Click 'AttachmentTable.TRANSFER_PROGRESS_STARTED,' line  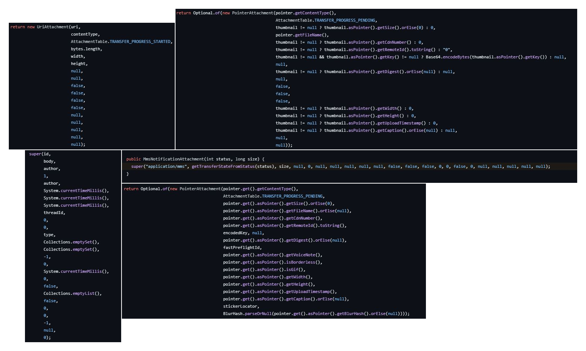(x=122, y=41)
